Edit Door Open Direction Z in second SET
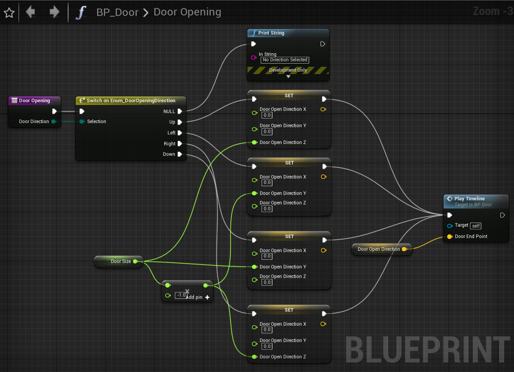 [267, 208]
